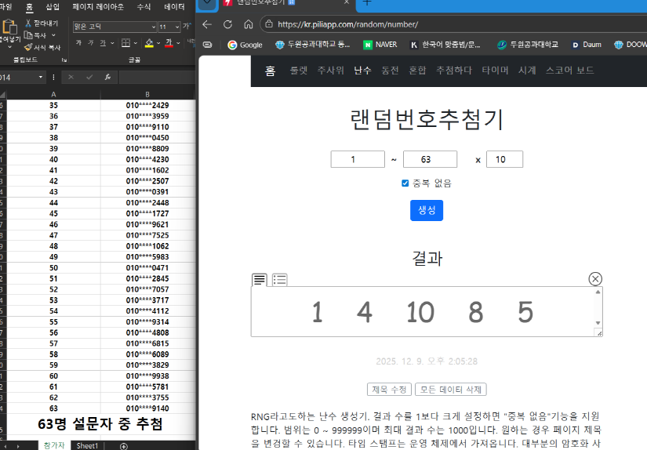Switch results to list view icon

tap(279, 279)
